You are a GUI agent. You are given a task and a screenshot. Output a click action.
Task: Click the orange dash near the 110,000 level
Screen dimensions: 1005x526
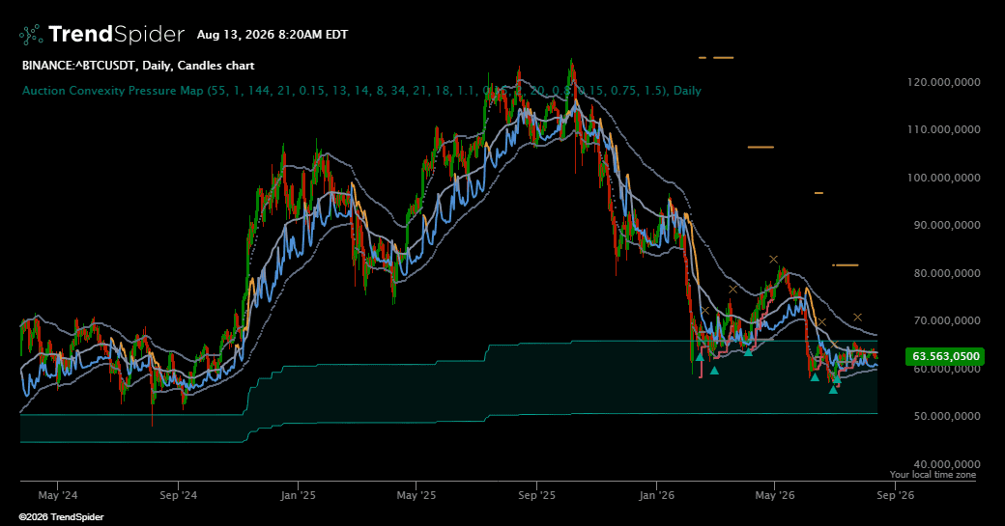point(761,147)
